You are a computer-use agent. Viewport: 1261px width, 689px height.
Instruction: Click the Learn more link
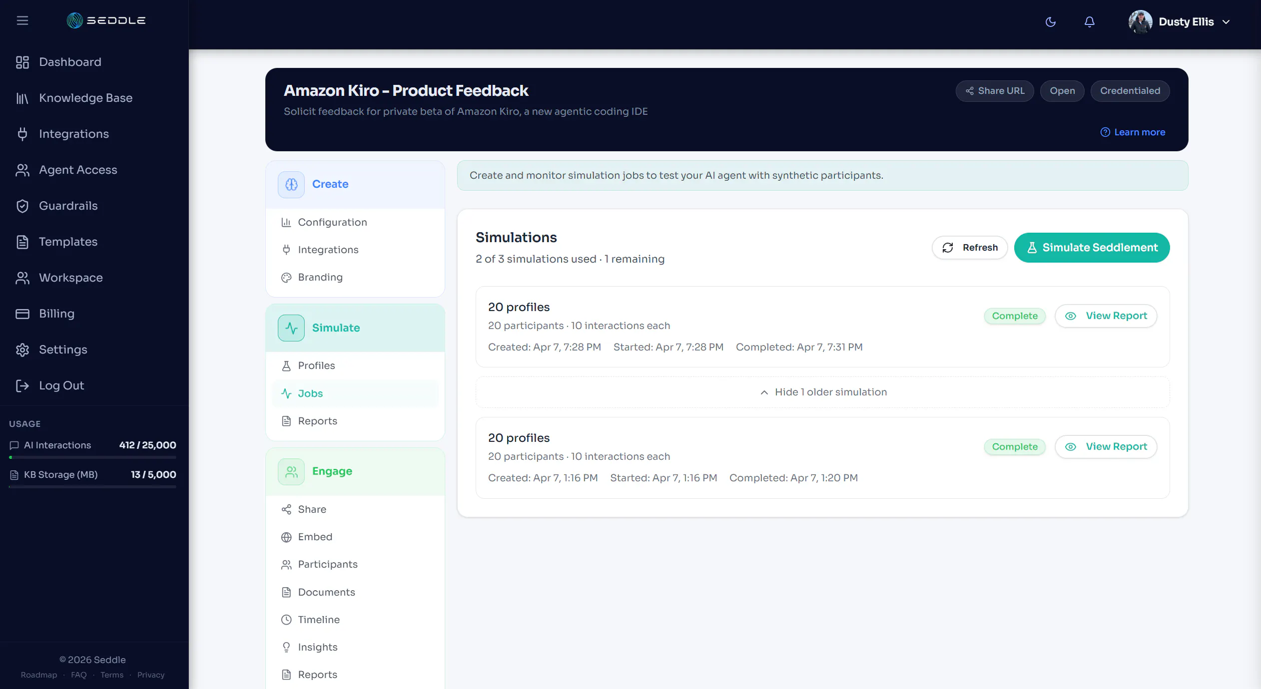click(x=1133, y=132)
